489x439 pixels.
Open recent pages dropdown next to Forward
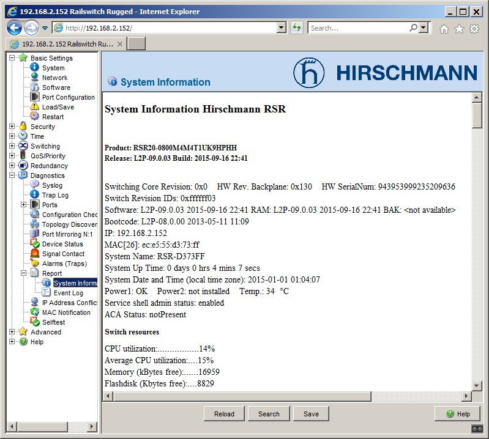tap(45, 28)
